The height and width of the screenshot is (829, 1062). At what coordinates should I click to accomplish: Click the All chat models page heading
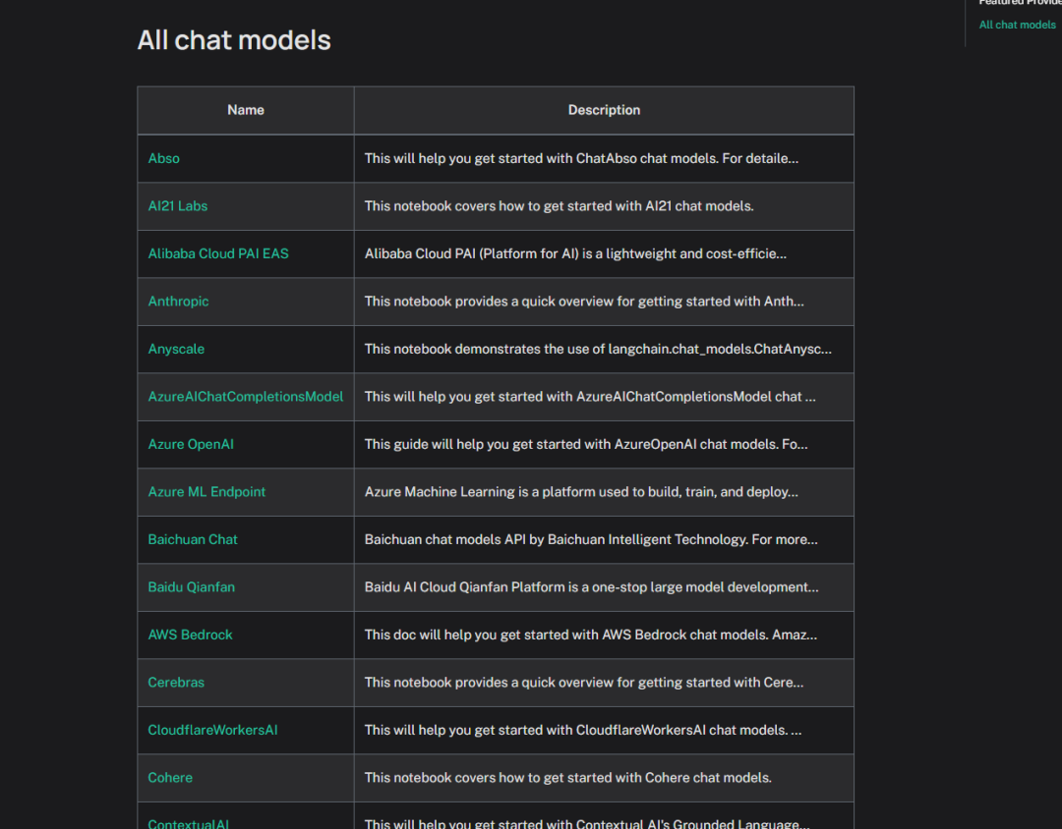tap(234, 40)
